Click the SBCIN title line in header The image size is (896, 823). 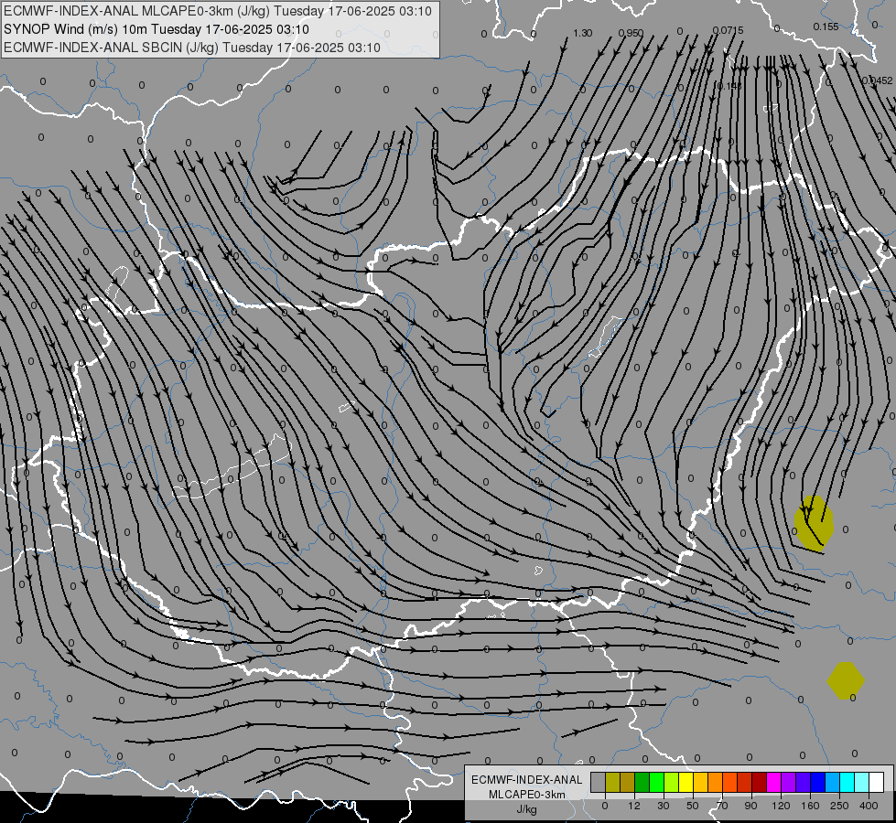click(192, 48)
